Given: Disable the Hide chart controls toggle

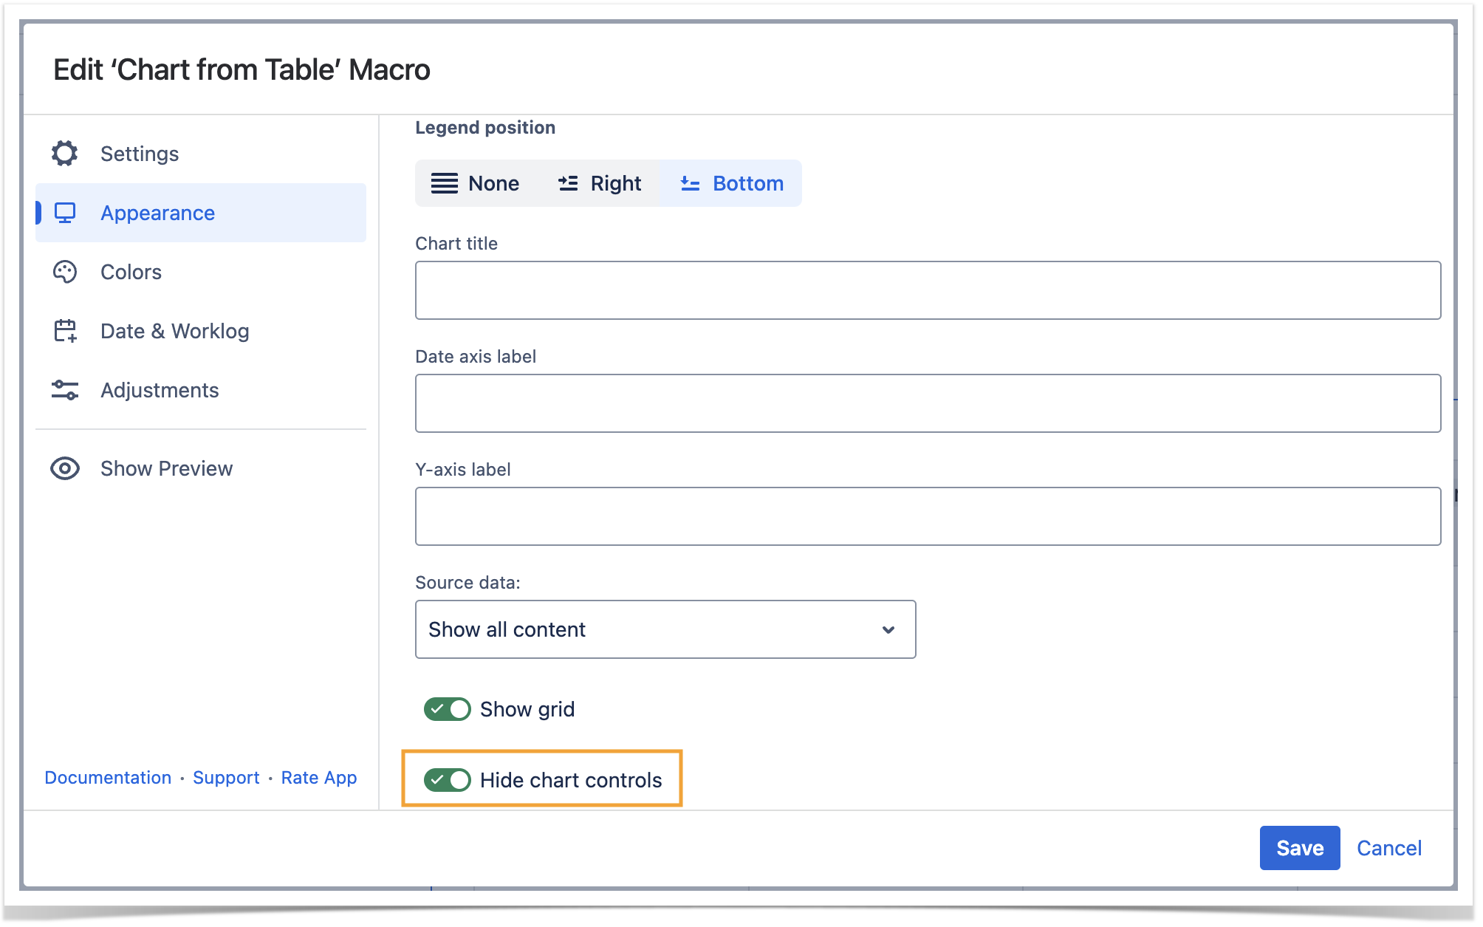Looking at the screenshot, I should click(x=448, y=780).
